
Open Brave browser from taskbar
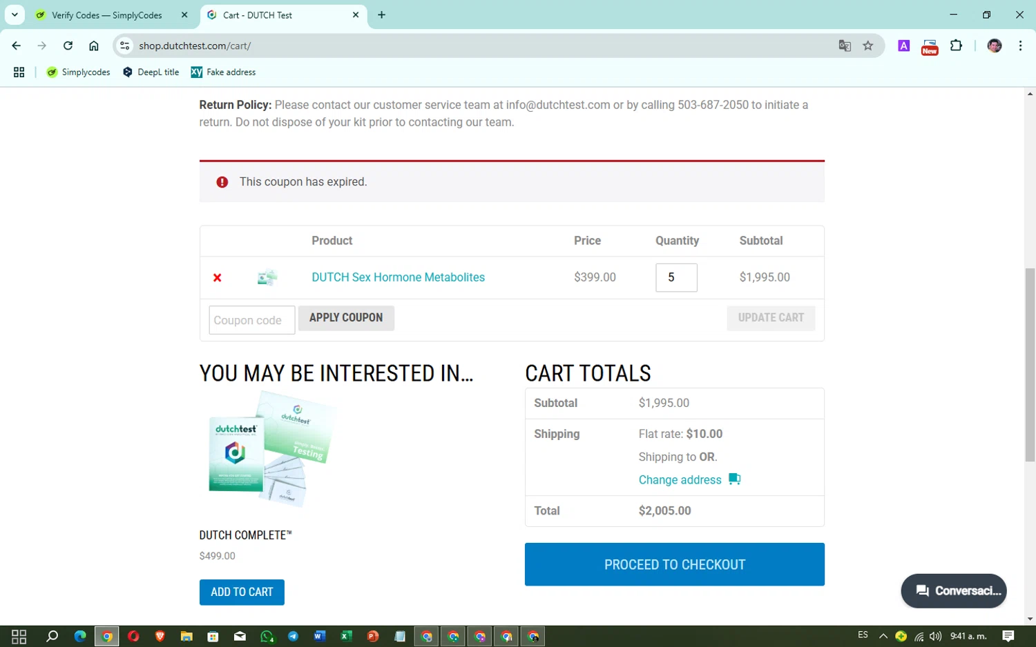click(160, 636)
